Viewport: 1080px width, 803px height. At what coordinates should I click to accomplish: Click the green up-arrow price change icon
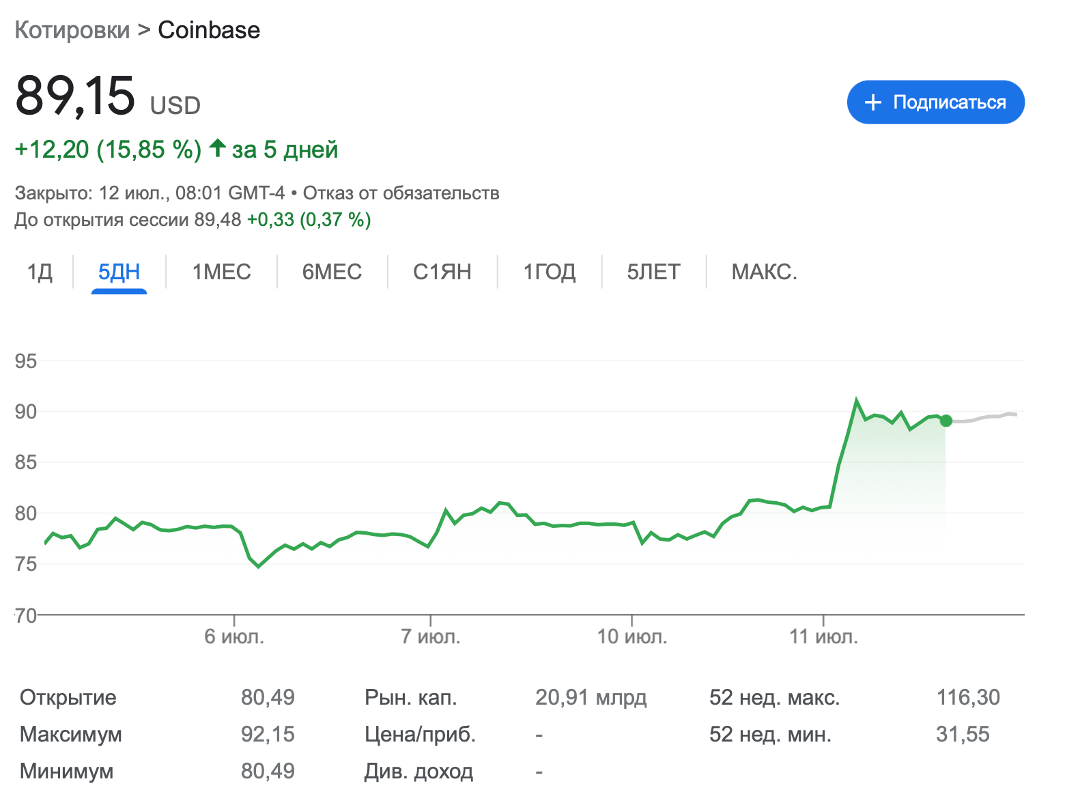coord(217,148)
